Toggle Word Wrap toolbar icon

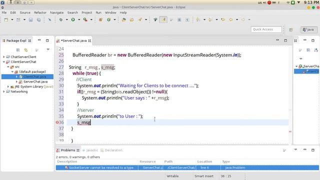[x=171, y=20]
